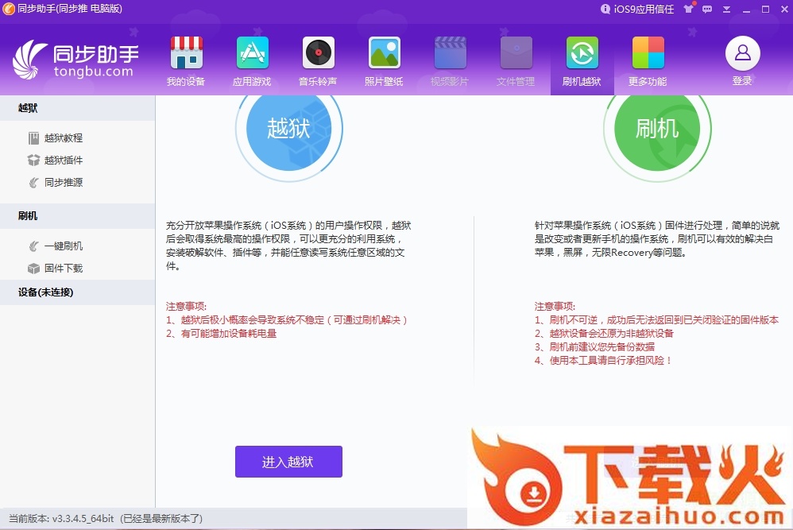Screen dimensions: 793x530
Task: Open 同步推源 in sidebar
Action: click(56, 183)
